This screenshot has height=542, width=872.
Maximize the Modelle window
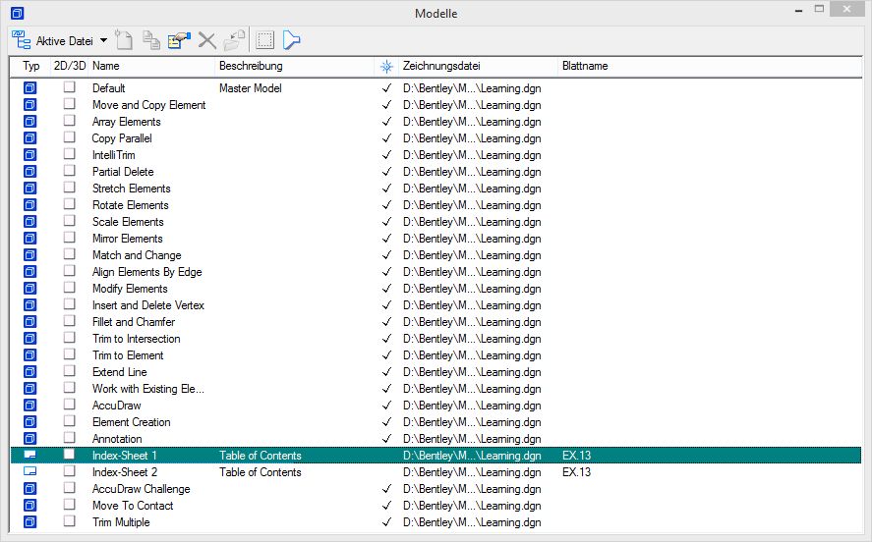[x=819, y=9]
